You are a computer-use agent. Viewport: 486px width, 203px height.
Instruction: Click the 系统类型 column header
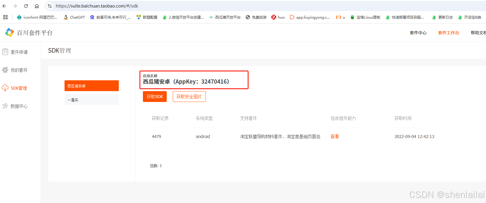(204, 118)
